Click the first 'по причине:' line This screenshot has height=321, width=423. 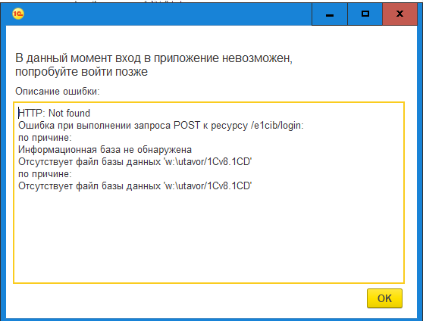45,138
